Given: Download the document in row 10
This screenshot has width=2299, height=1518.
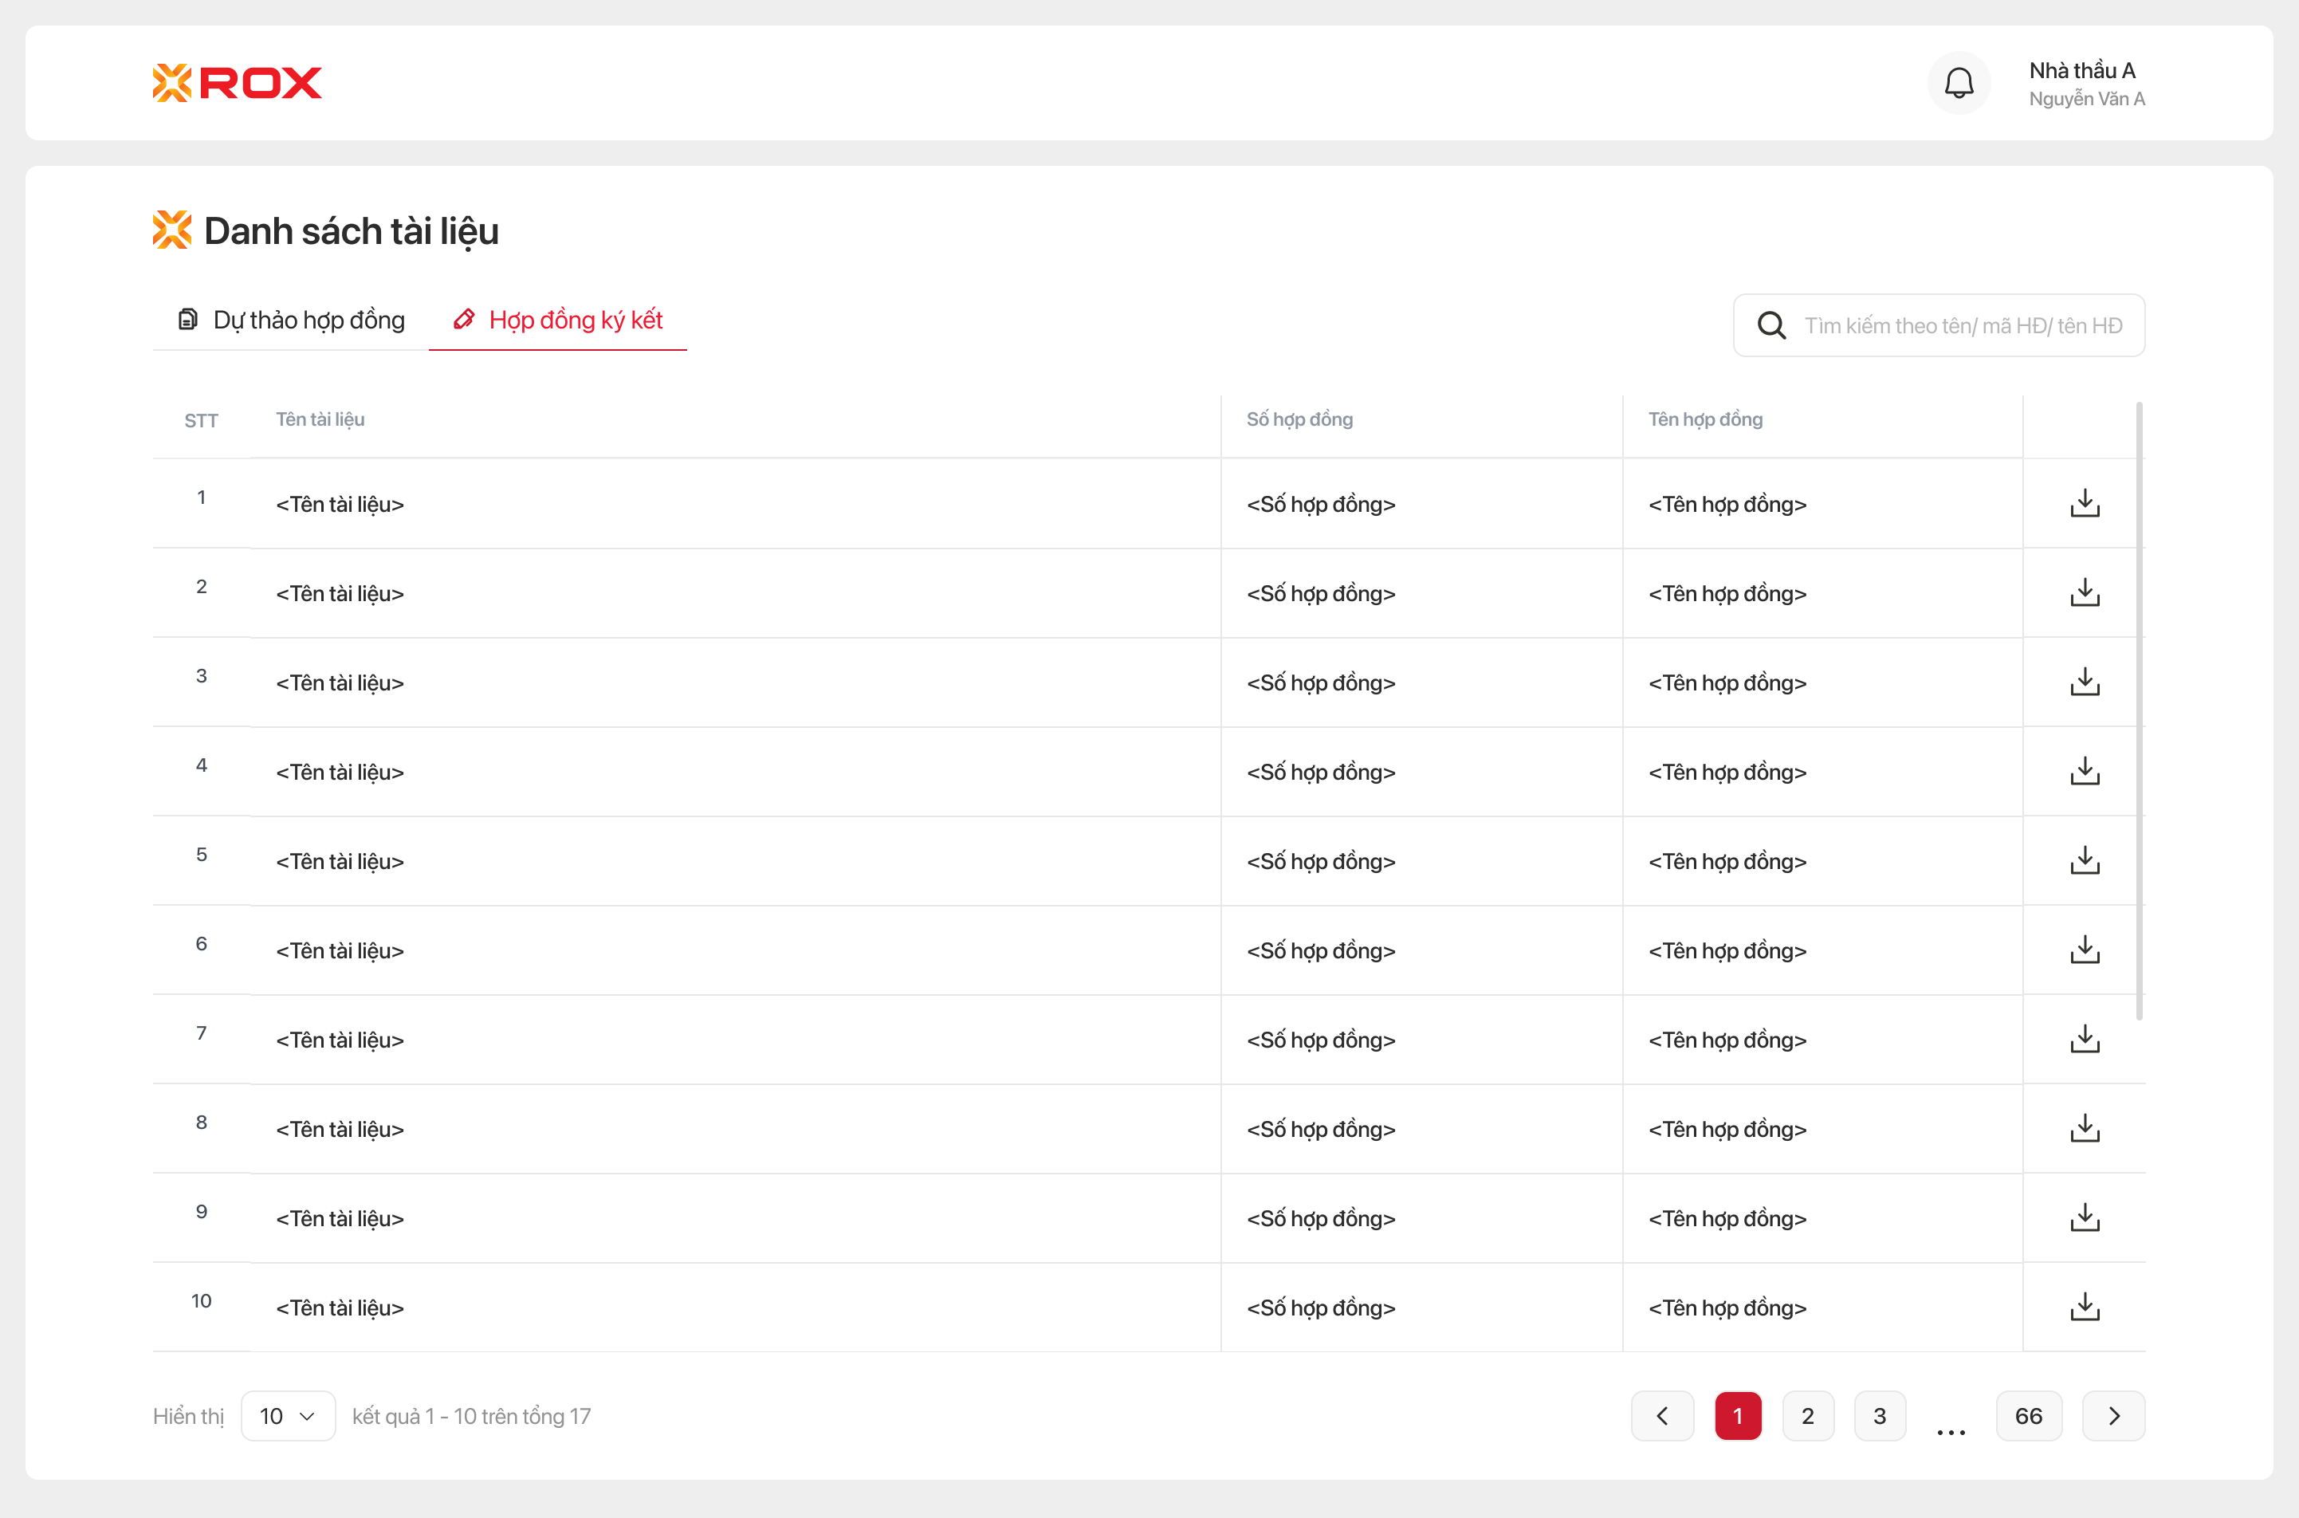Looking at the screenshot, I should 2084,1307.
